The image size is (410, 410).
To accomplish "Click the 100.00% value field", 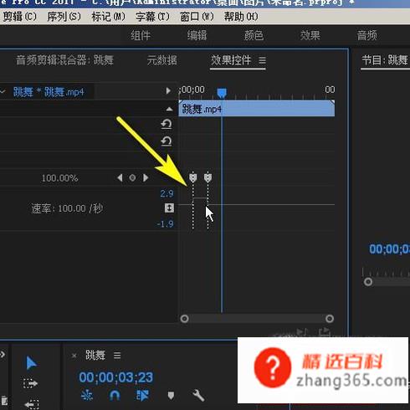I will (x=59, y=178).
